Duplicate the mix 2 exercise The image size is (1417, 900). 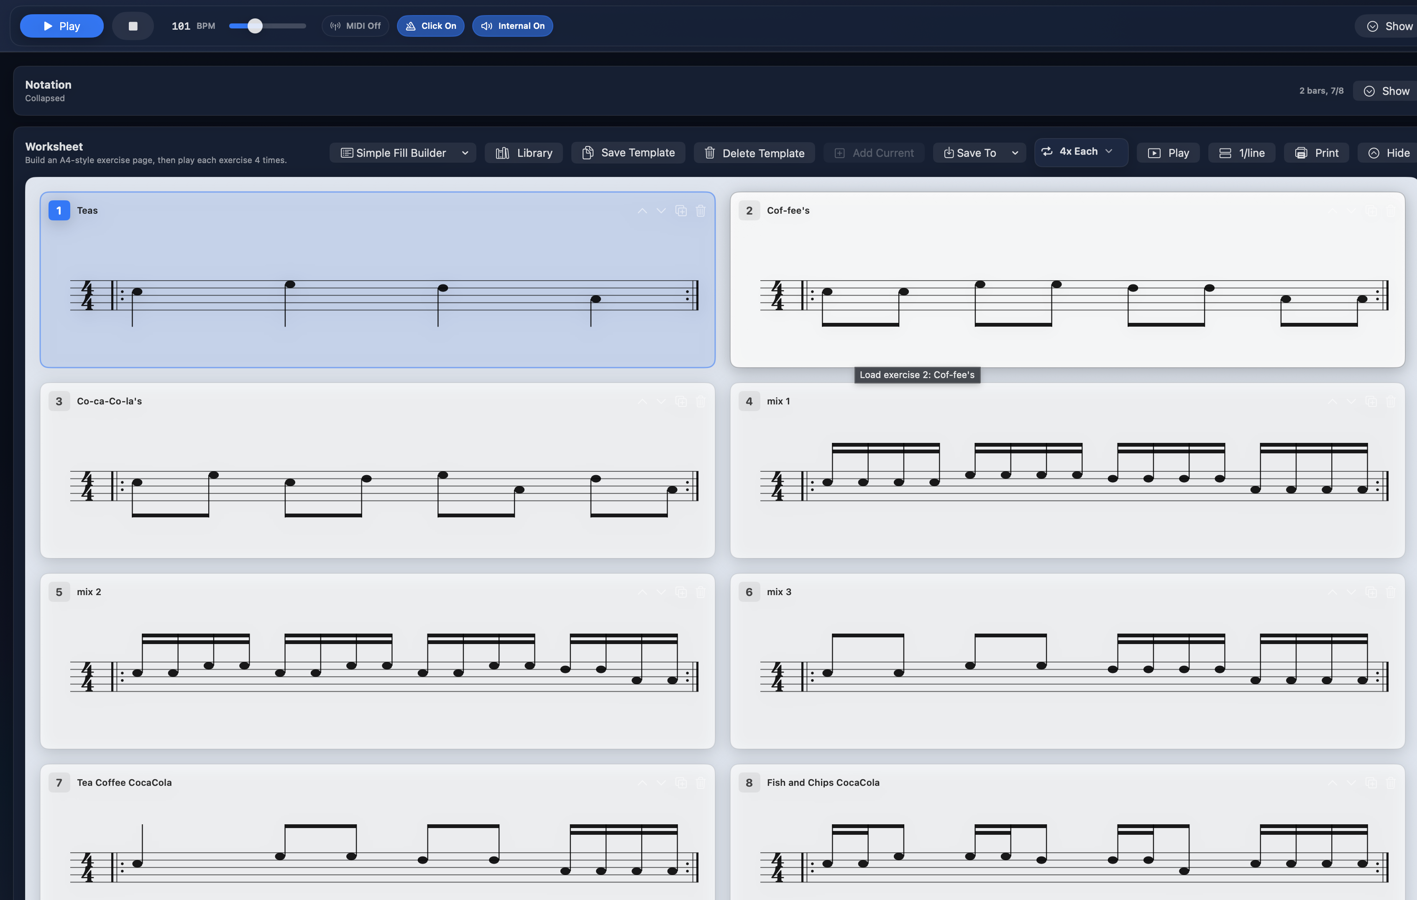681,592
